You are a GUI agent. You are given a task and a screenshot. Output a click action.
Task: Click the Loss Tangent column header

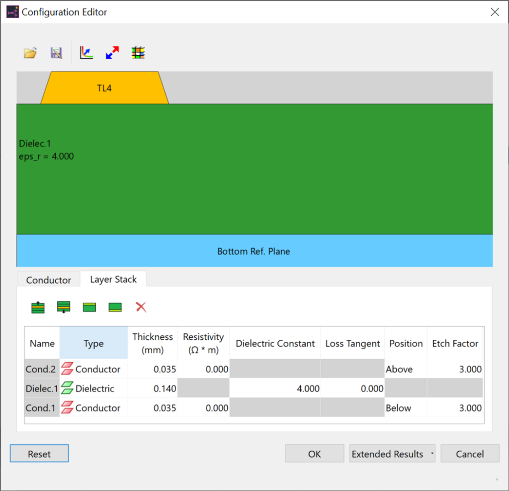click(352, 343)
